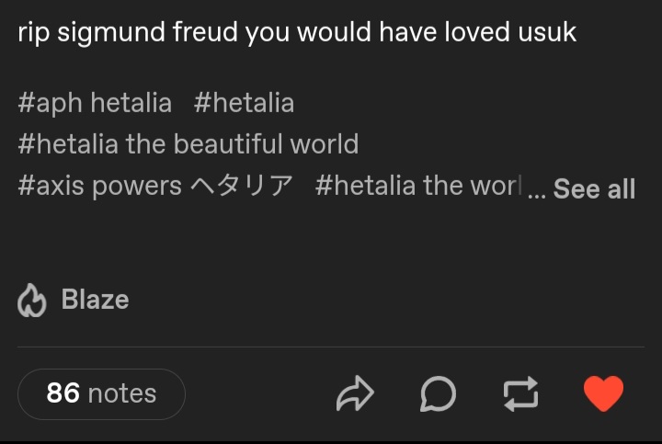This screenshot has height=444, width=662.
Task: Unlike the post via the red heart
Action: click(x=603, y=394)
